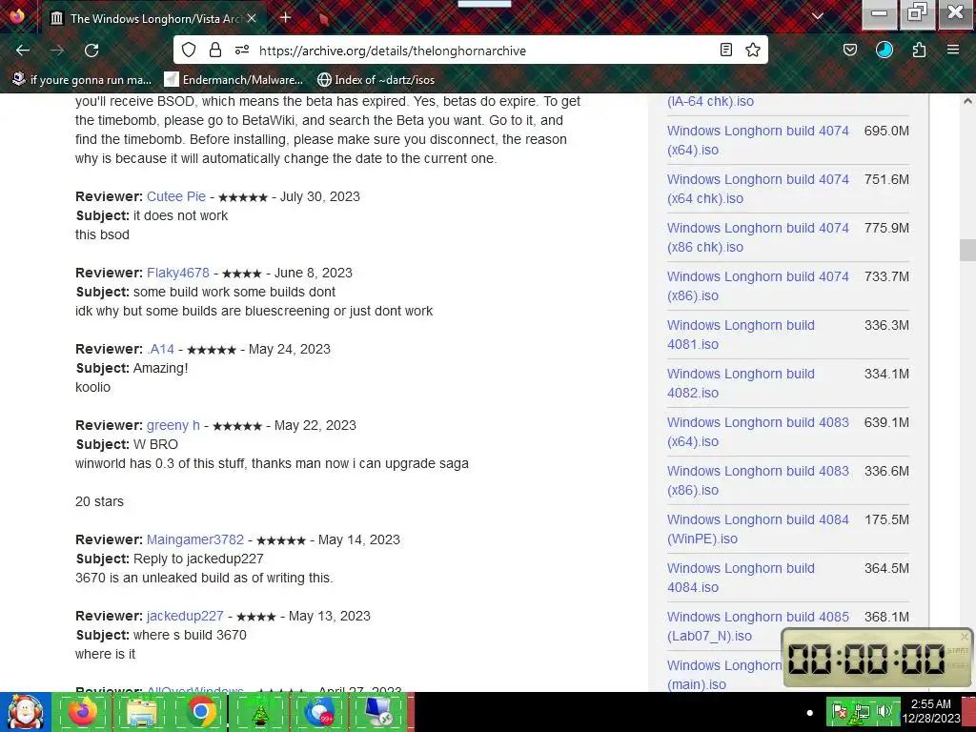Open the Extensions puzzle-piece menu
Viewport: 976px width, 732px height.
[919, 50]
